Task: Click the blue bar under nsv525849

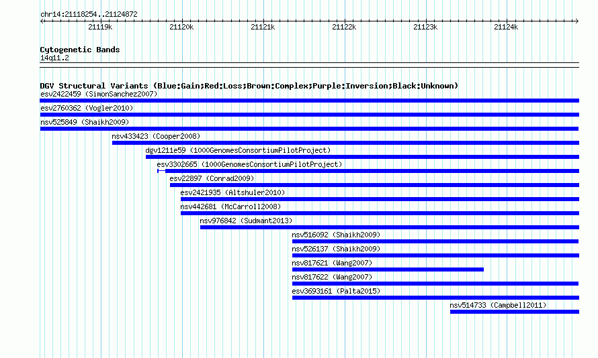Action: (x=309, y=129)
